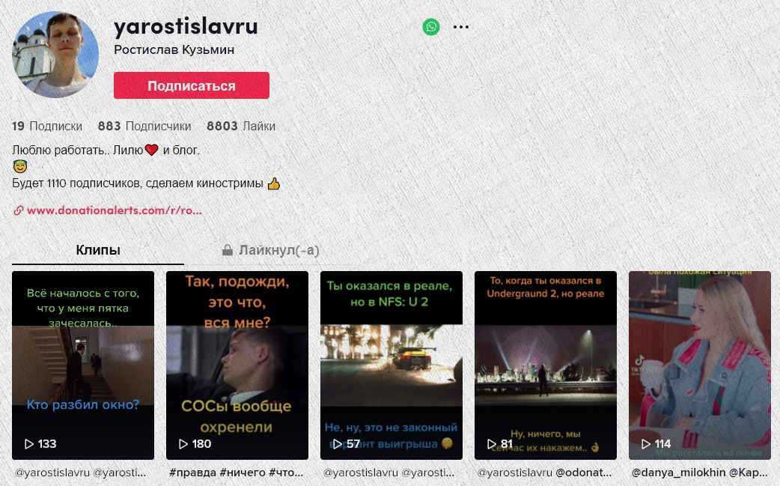Open the three-dots more options menu
Image resolution: width=780 pixels, height=486 pixels.
point(460,27)
